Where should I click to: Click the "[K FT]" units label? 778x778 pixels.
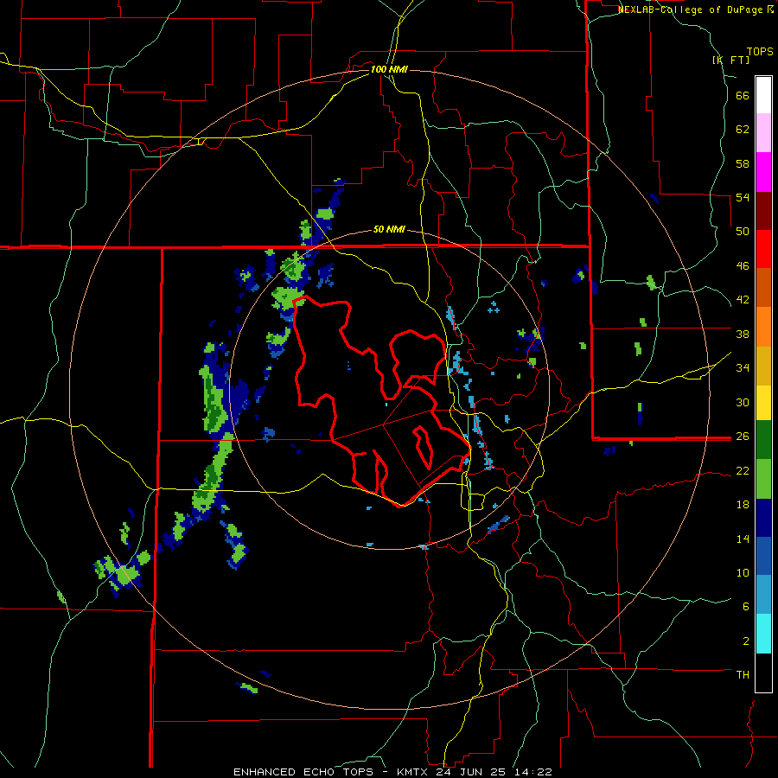[x=730, y=60]
